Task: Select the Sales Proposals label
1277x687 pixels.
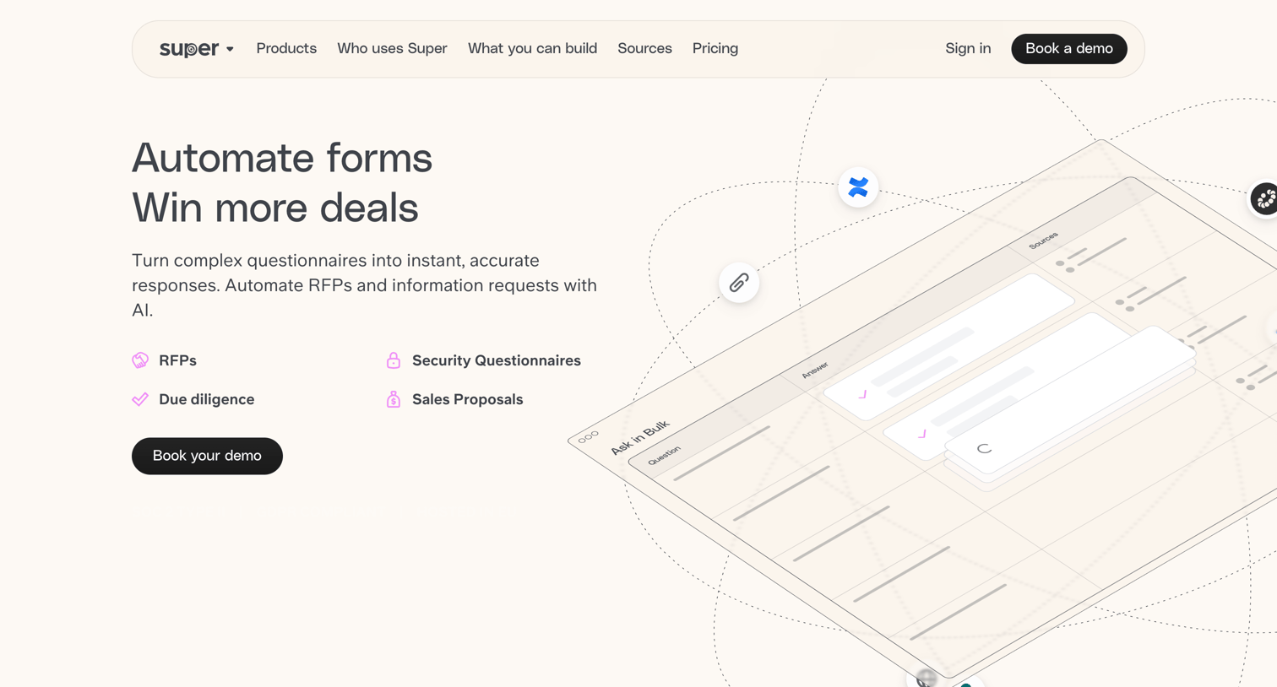Action: point(467,399)
